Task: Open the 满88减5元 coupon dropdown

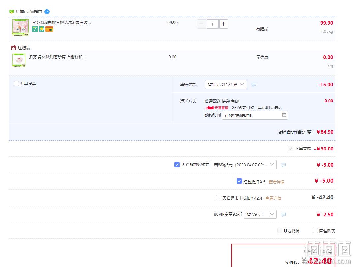Action: pyautogui.click(x=243, y=165)
